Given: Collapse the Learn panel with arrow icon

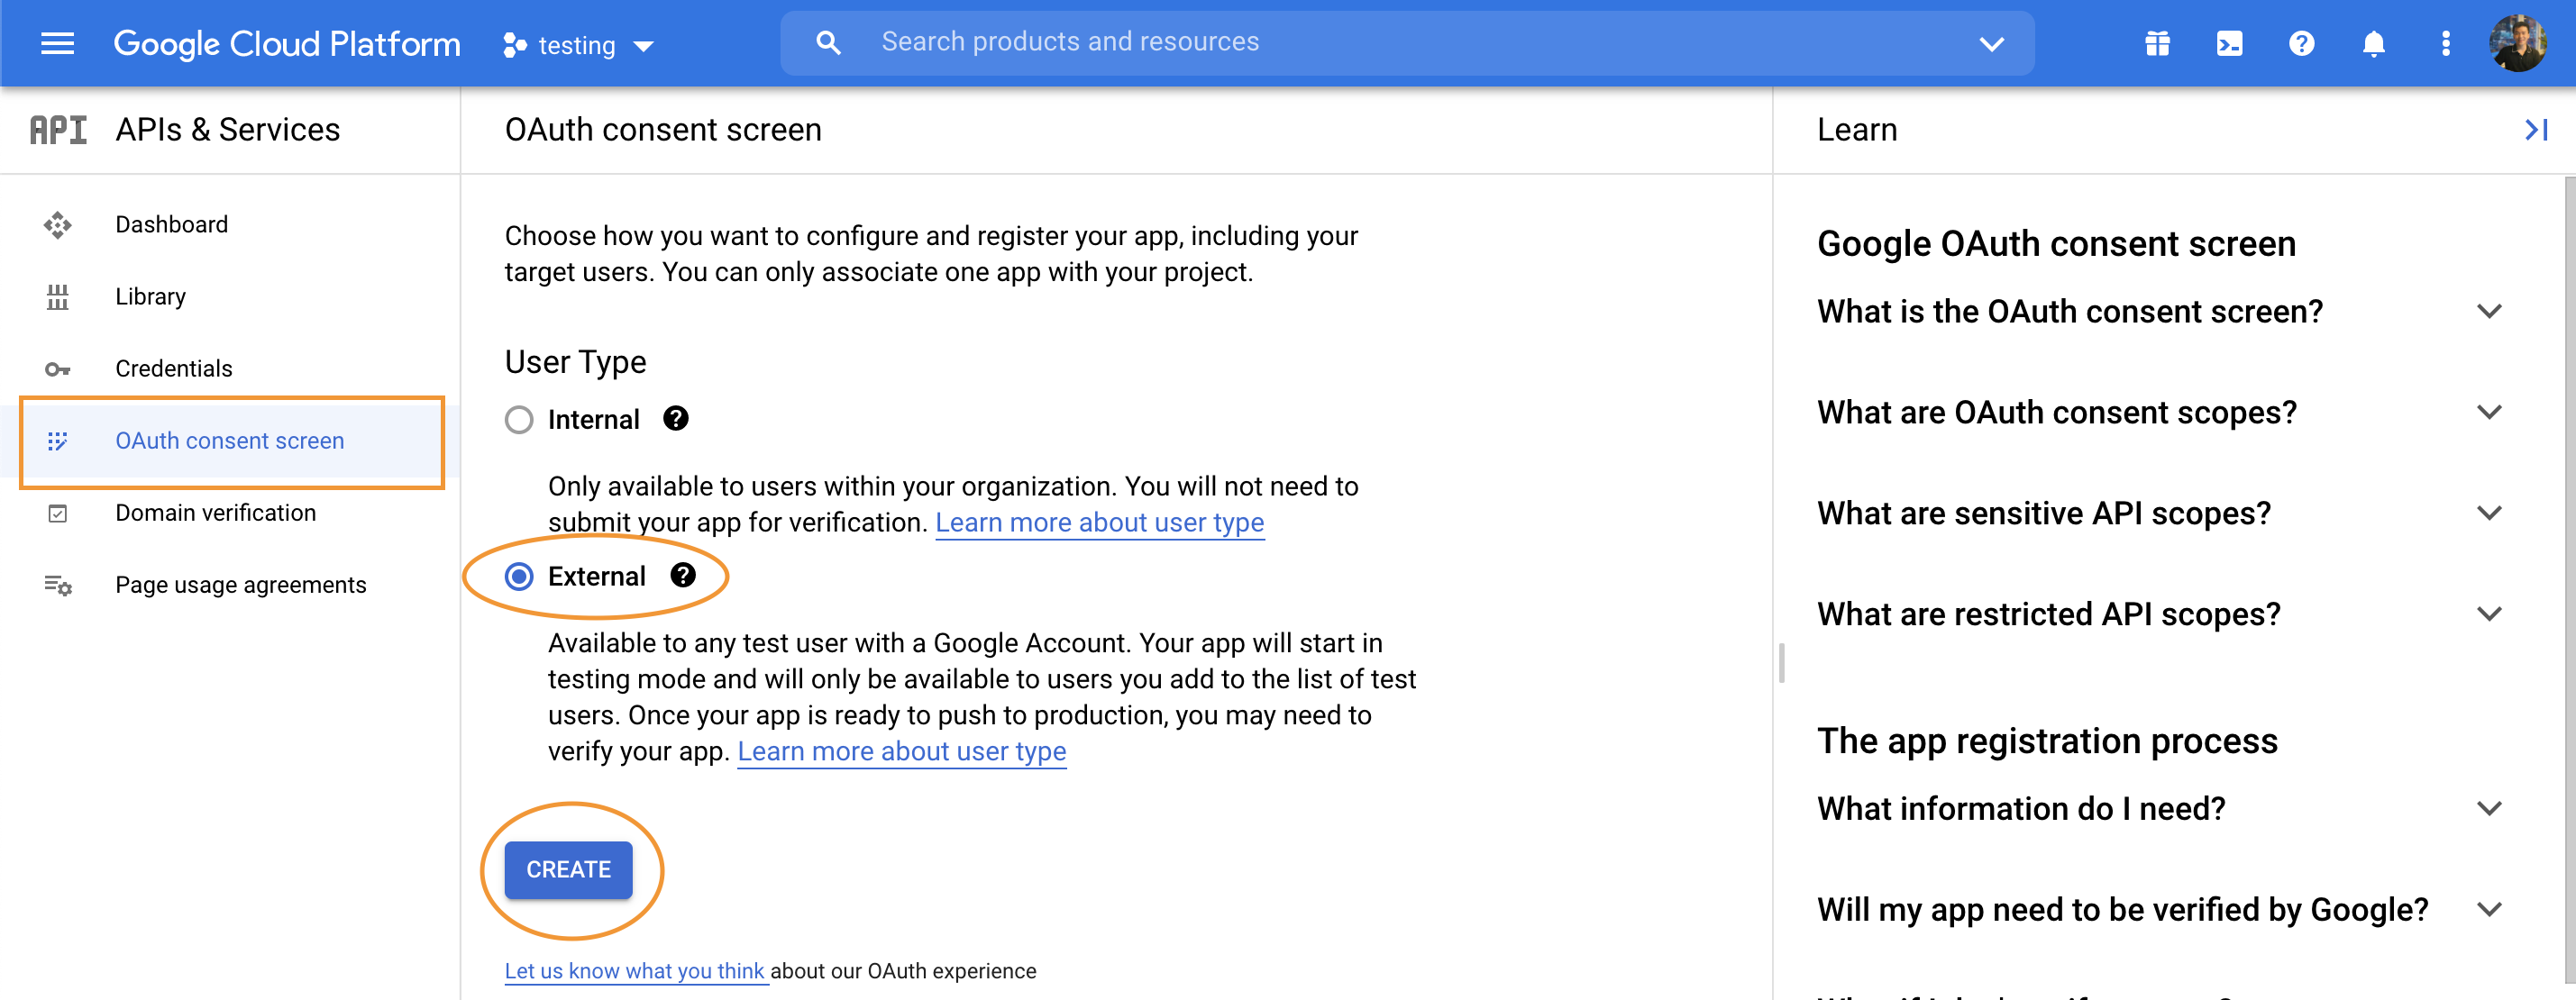Looking at the screenshot, I should point(2535,130).
